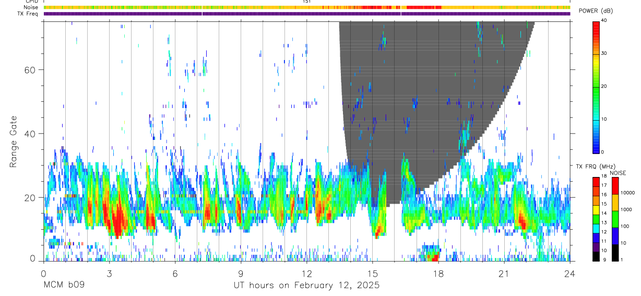Click power colorbar label 40
641x296 pixels.
click(604, 21)
